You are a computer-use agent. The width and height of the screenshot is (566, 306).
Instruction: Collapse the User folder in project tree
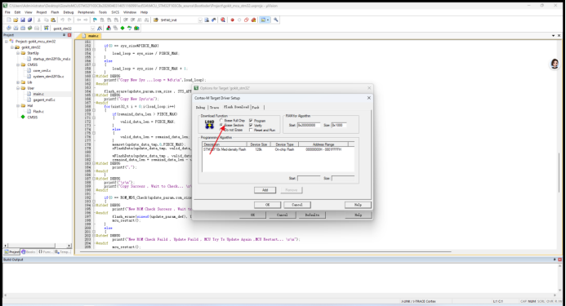tap(18, 88)
